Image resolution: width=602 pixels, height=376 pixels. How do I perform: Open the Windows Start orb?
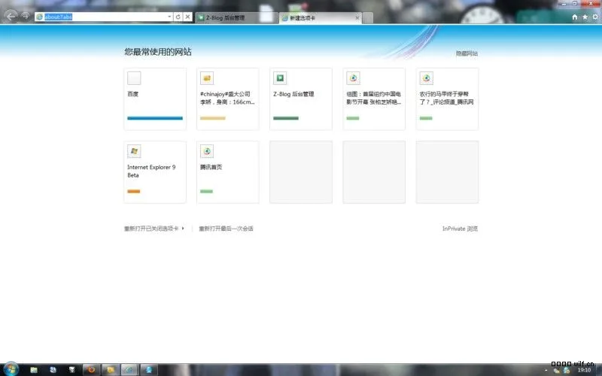click(x=11, y=369)
